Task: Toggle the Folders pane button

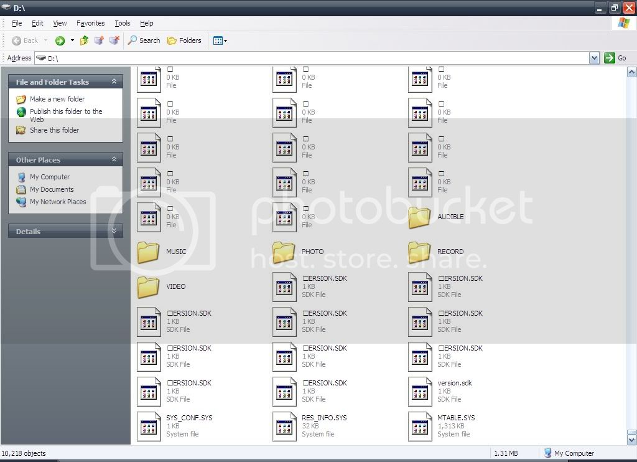Action: (x=184, y=40)
